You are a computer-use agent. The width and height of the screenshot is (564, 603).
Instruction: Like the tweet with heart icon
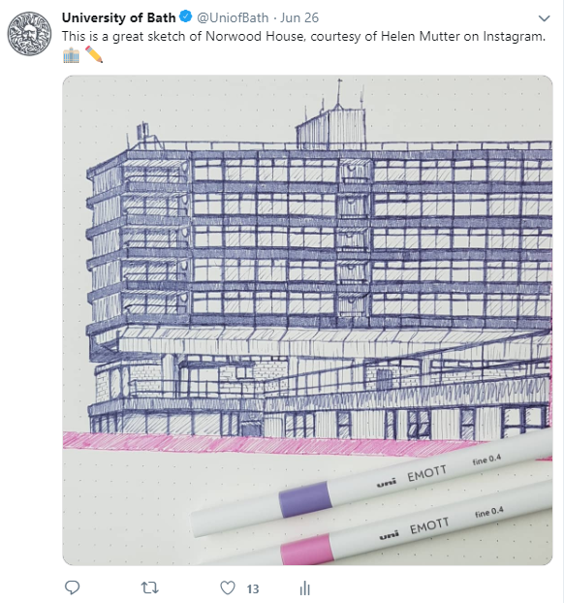[x=227, y=588]
